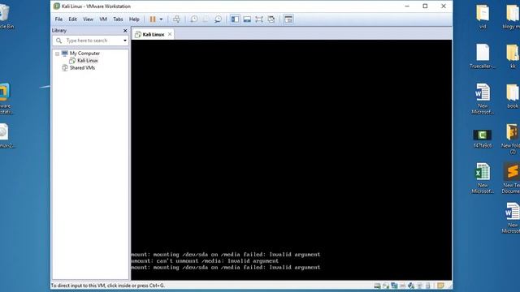
Task: Select My Computer in library tree
Action: pyautogui.click(x=84, y=54)
